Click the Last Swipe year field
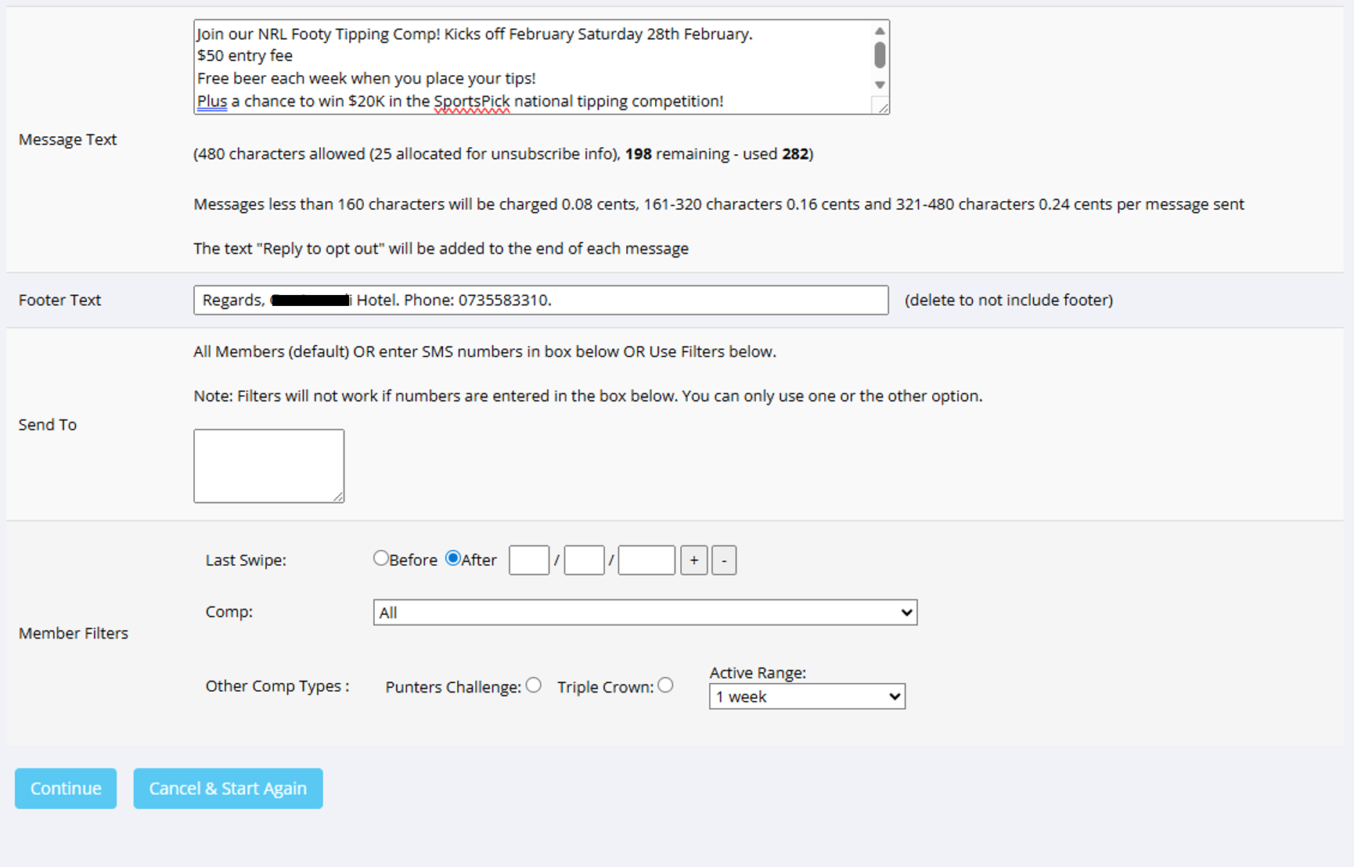The width and height of the screenshot is (1354, 867). tap(646, 560)
